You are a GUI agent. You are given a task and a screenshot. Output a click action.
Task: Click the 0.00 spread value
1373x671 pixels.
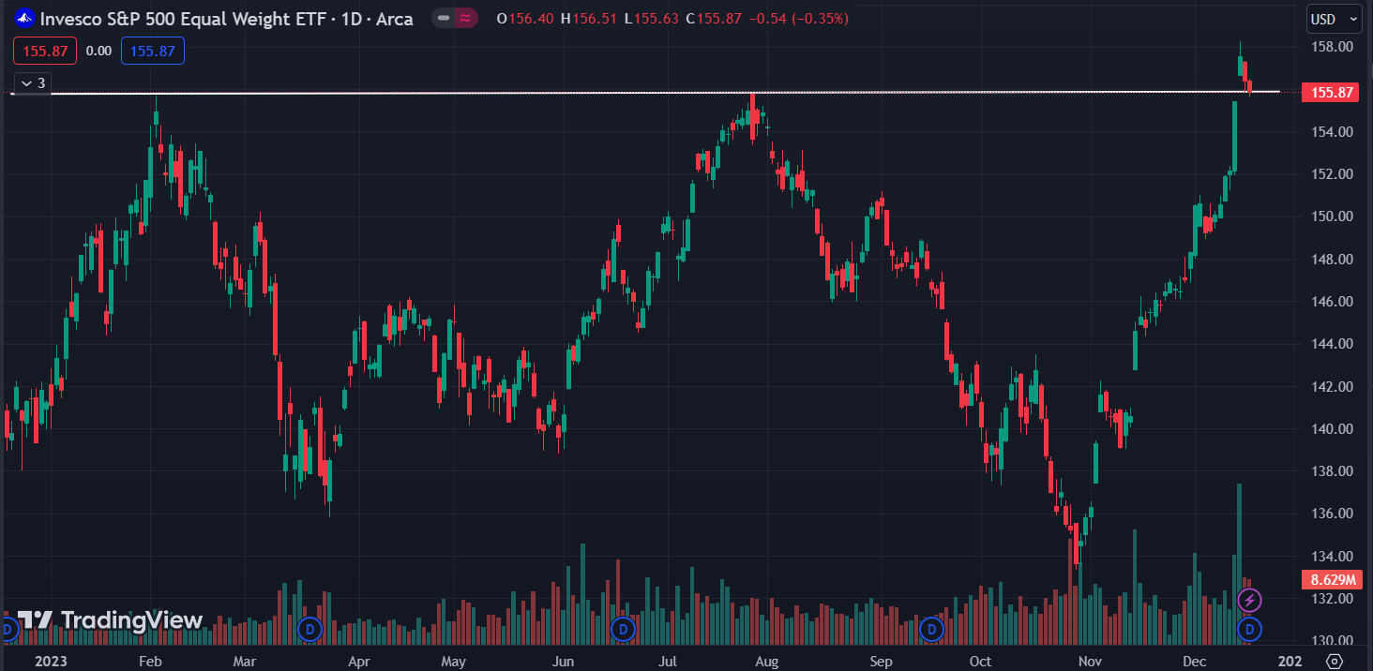(98, 51)
